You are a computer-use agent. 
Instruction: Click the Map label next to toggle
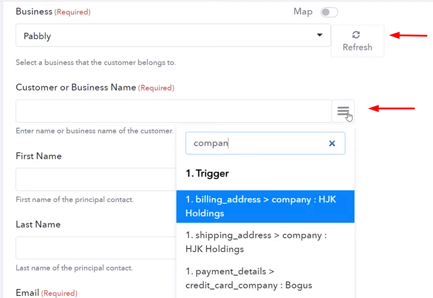point(303,11)
